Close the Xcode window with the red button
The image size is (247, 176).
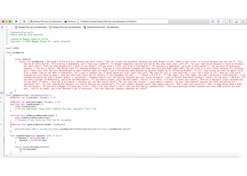[x=3, y=21]
